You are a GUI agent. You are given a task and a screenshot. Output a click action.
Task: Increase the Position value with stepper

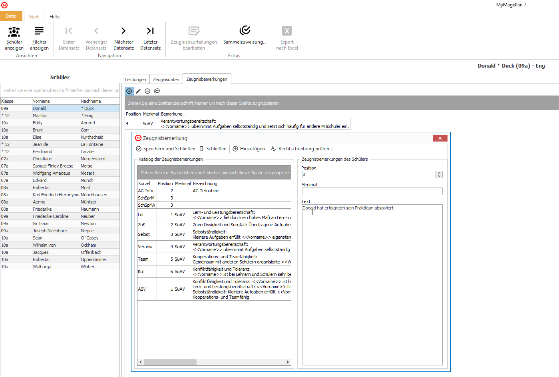(440, 173)
